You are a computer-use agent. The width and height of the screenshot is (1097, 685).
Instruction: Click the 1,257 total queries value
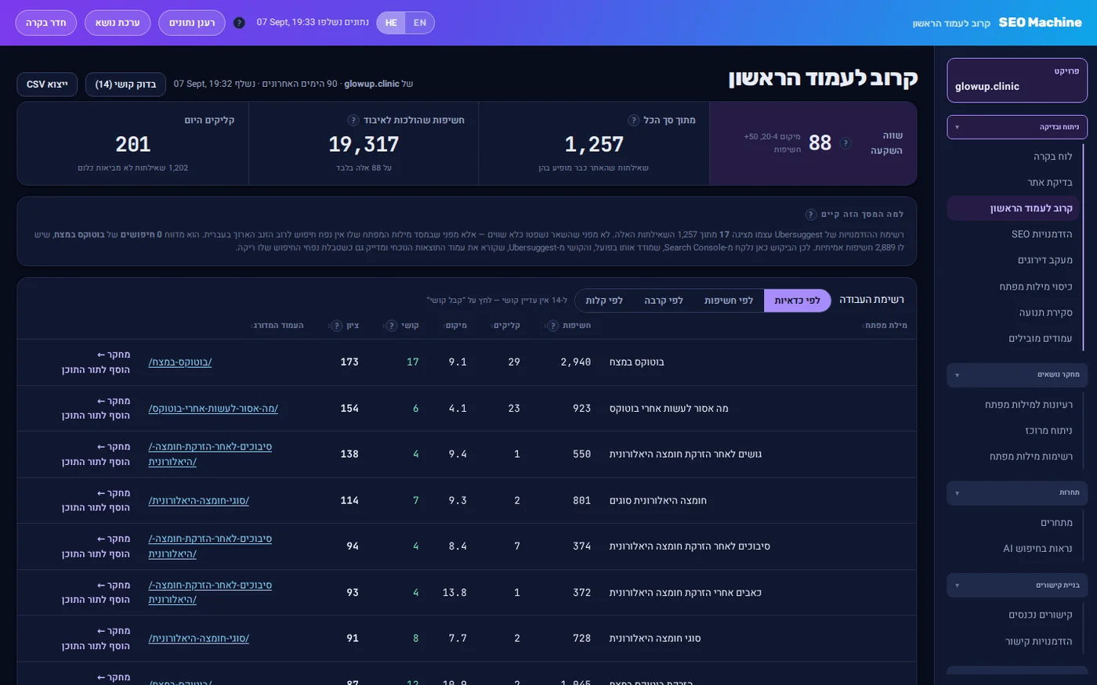[594, 144]
